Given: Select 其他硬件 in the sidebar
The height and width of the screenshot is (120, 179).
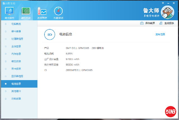Looking at the screenshot, I should [16, 91].
